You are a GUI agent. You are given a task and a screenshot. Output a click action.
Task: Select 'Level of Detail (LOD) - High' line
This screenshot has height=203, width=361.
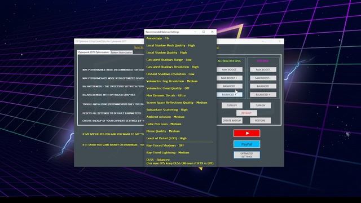(x=166, y=138)
